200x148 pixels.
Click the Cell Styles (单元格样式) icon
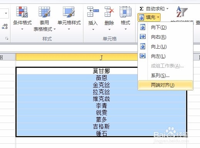(69, 12)
